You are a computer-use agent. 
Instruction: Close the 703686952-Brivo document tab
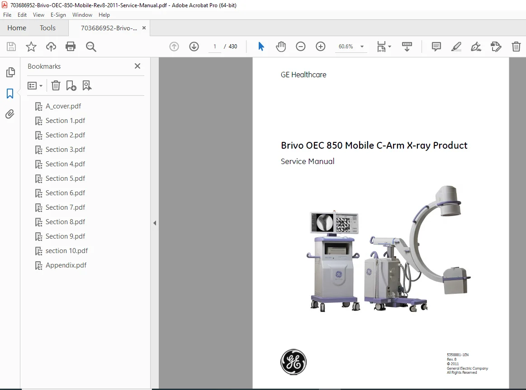[144, 28]
